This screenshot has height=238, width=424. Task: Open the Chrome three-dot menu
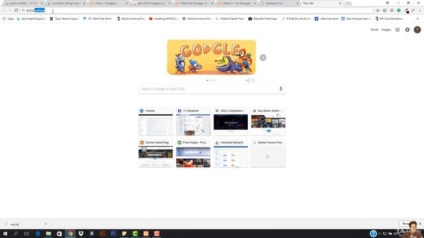pyautogui.click(x=420, y=11)
